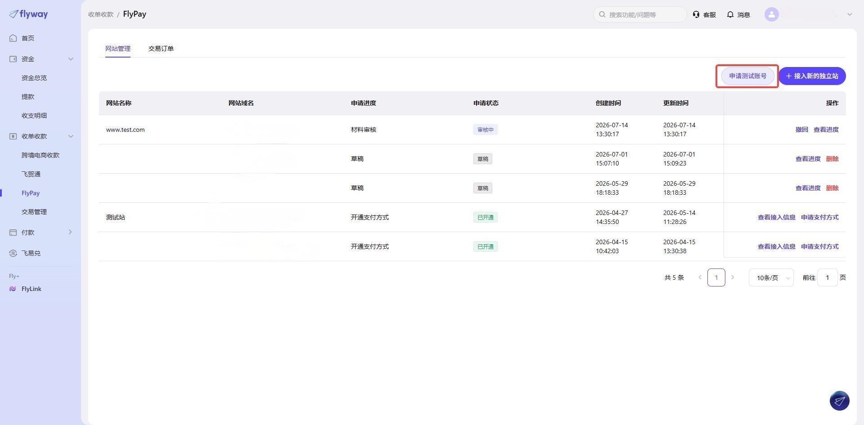The width and height of the screenshot is (864, 425).
Task: Click the 共 5 条 total count
Action: [674, 277]
